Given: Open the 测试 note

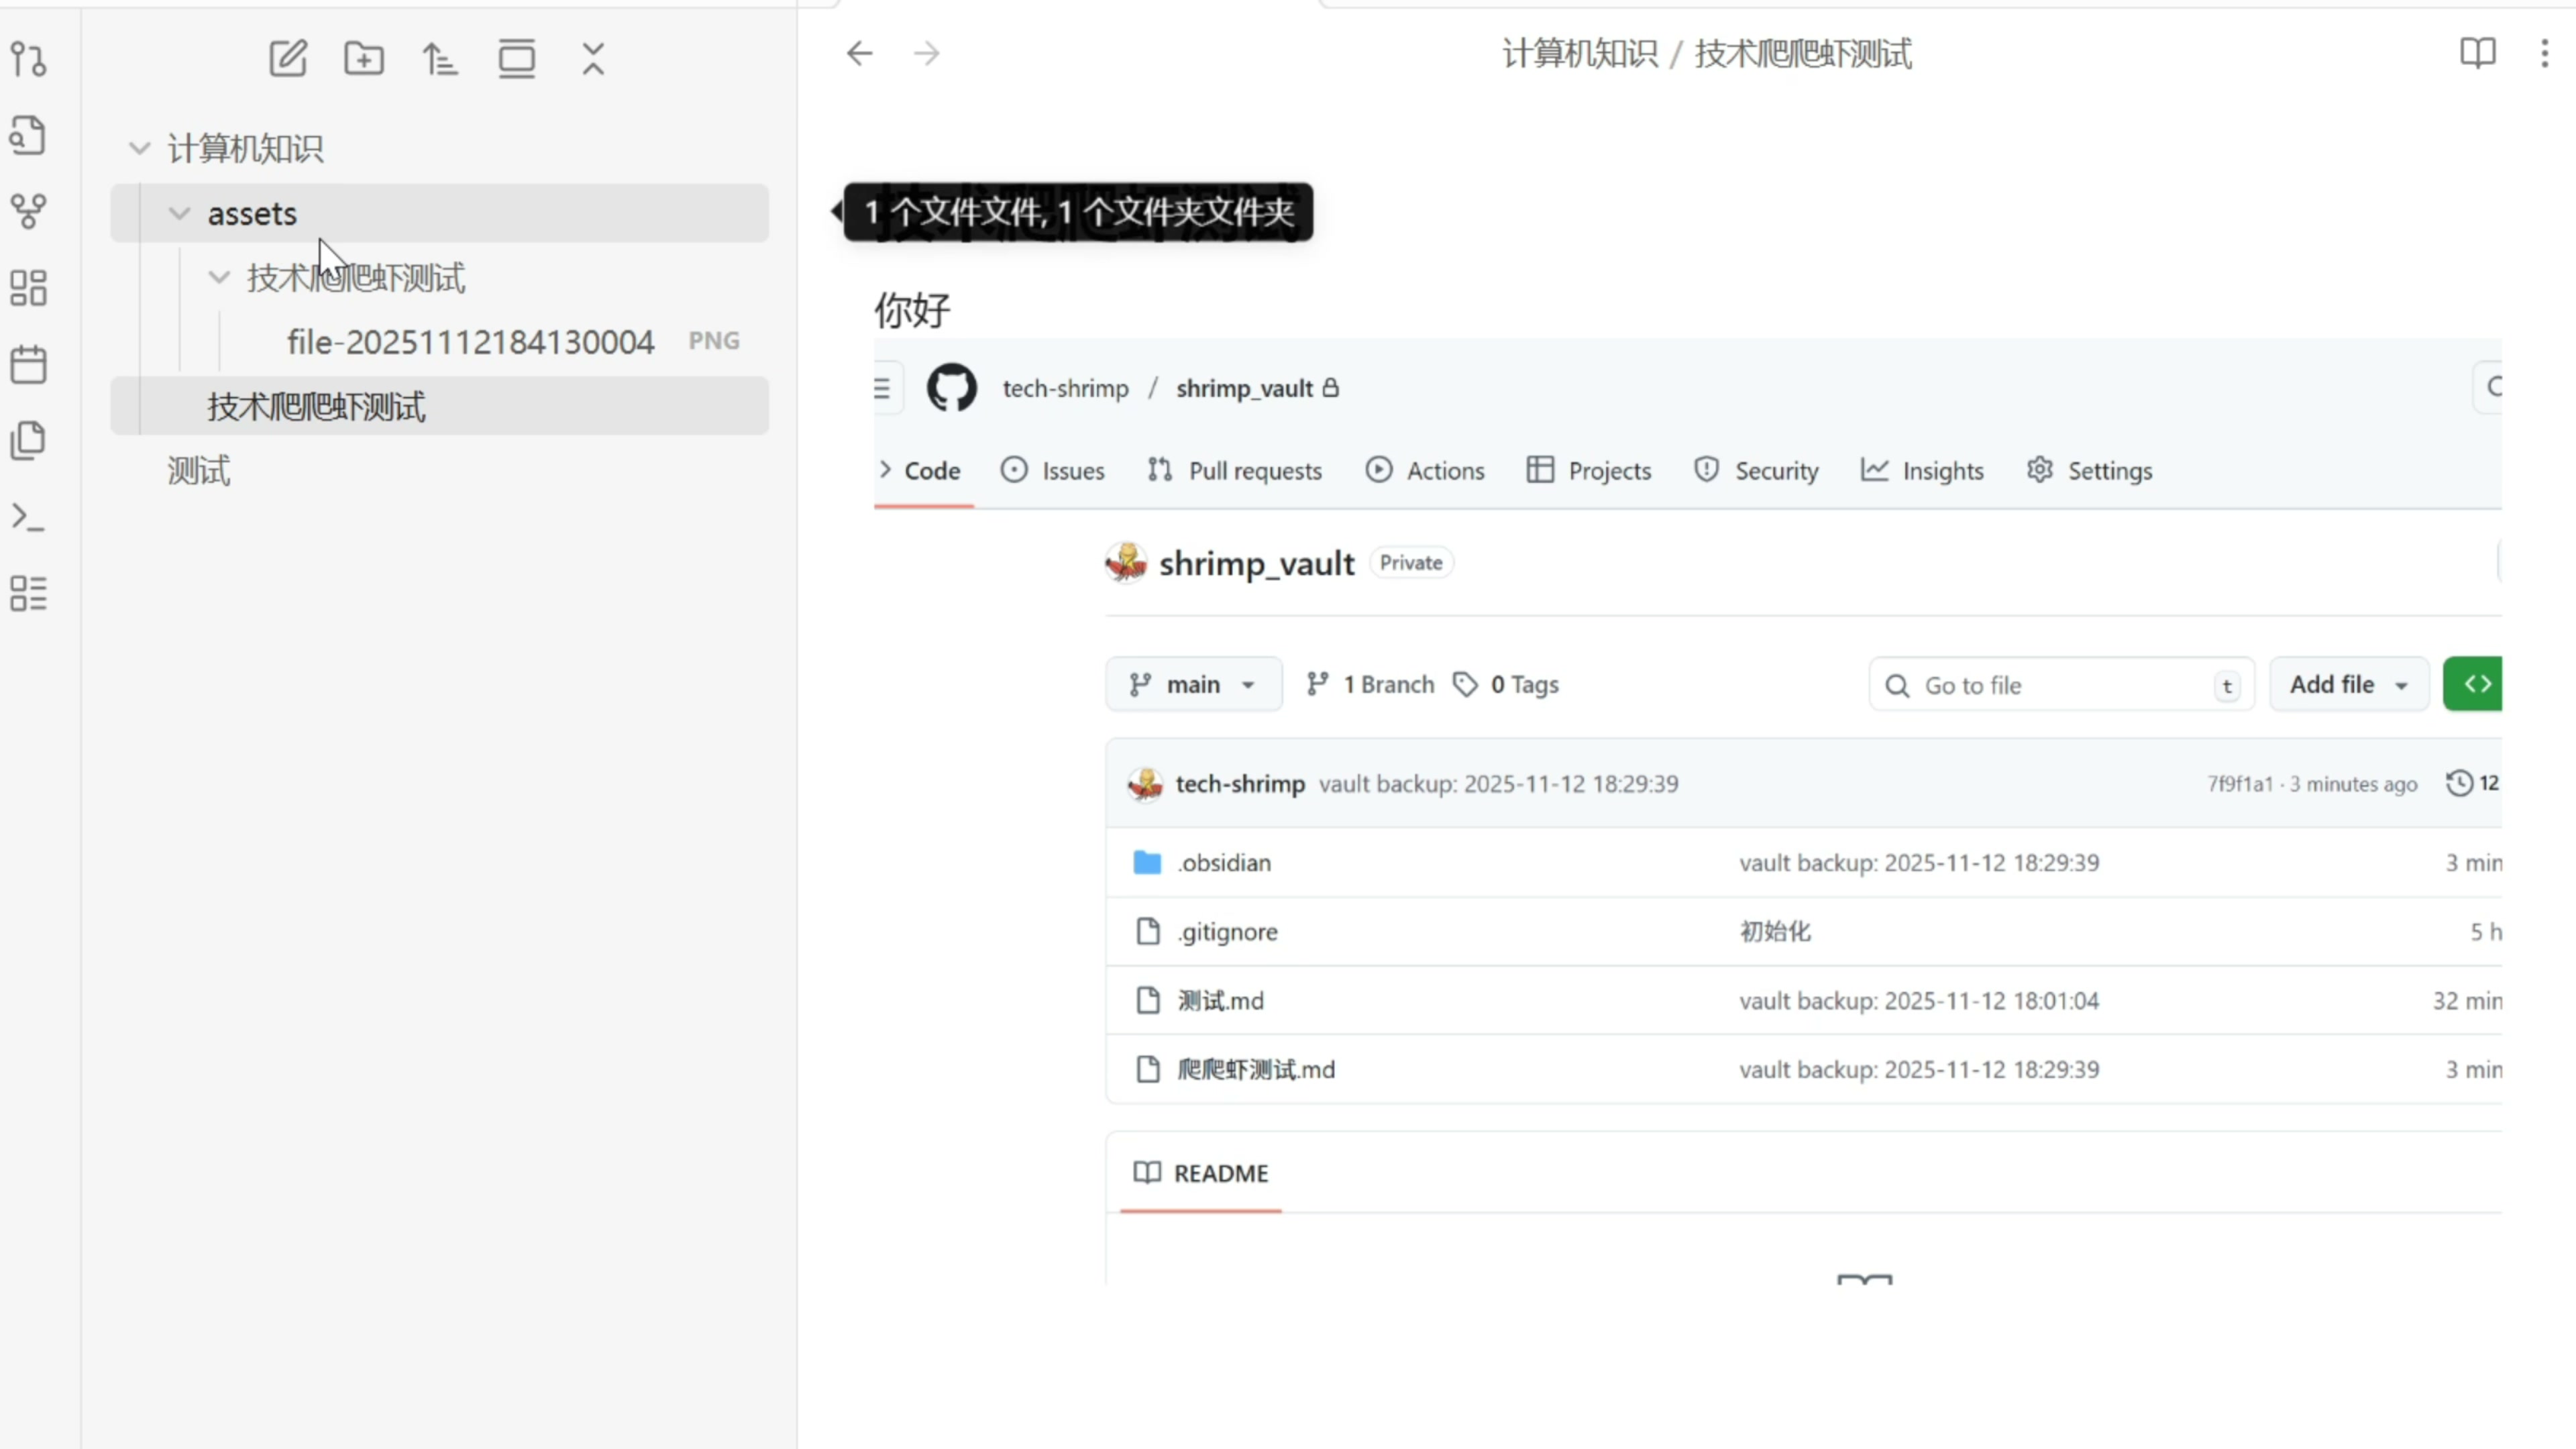Looking at the screenshot, I should (x=198, y=470).
